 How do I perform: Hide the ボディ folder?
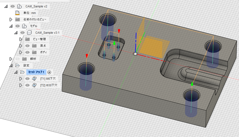(x=27, y=52)
